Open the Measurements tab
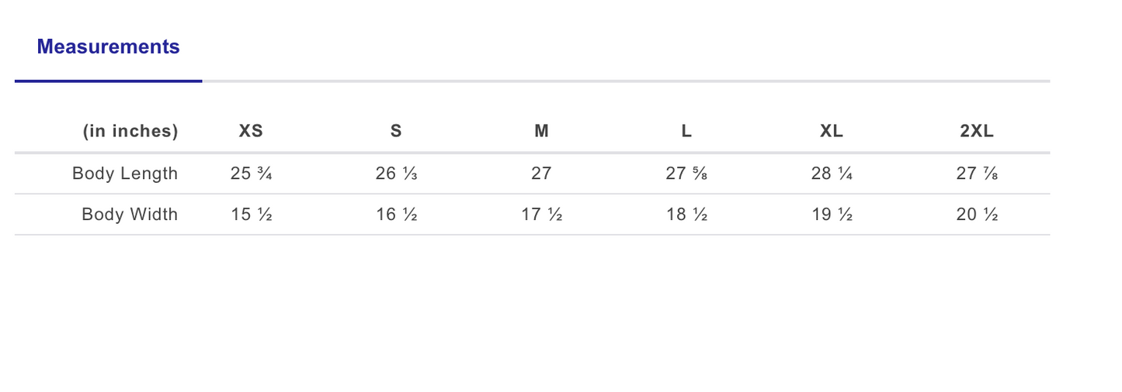The width and height of the screenshot is (1122, 392). (x=108, y=47)
